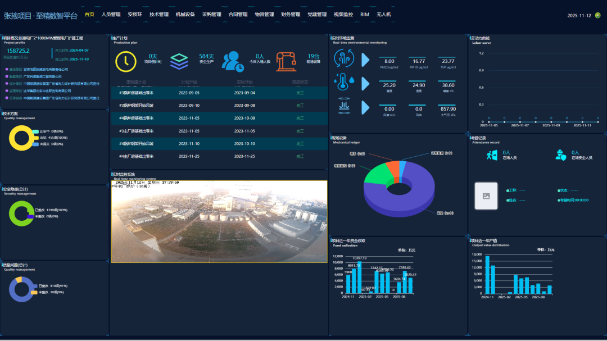Click the safety helmet personnel icon

(561, 155)
